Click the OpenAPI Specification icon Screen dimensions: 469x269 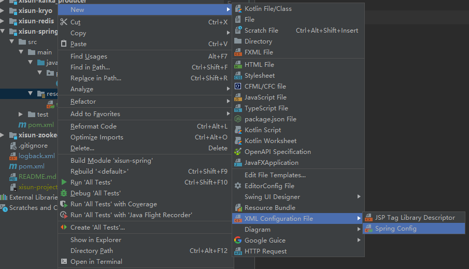pyautogui.click(x=238, y=152)
